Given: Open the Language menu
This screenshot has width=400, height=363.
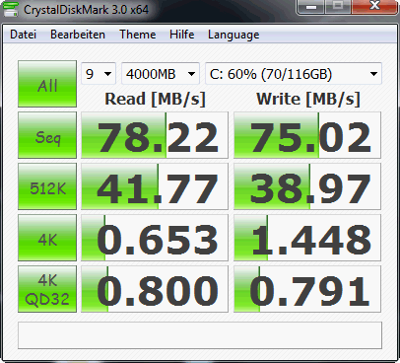Looking at the screenshot, I should [x=233, y=35].
